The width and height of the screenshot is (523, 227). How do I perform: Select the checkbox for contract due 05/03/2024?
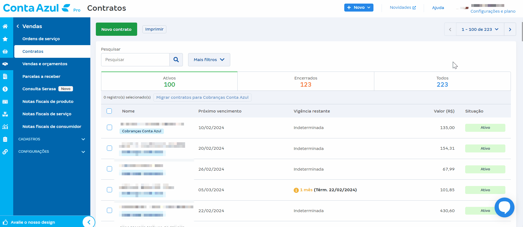(x=109, y=190)
